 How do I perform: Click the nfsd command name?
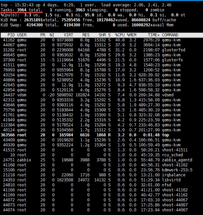coord(167,185)
